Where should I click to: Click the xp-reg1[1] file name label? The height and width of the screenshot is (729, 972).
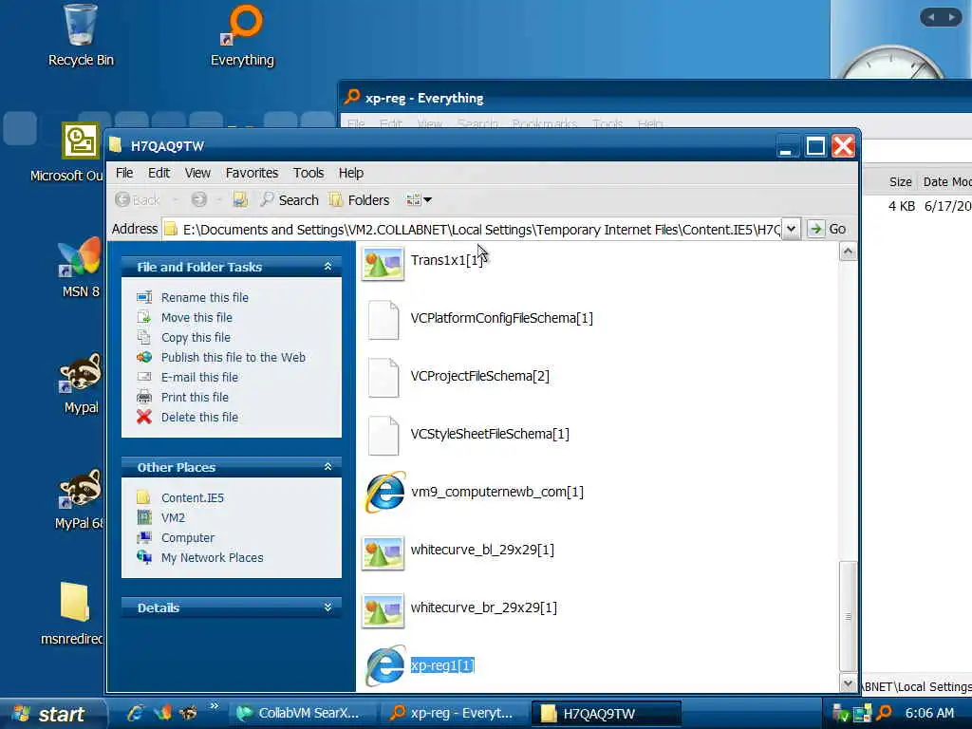[442, 665]
